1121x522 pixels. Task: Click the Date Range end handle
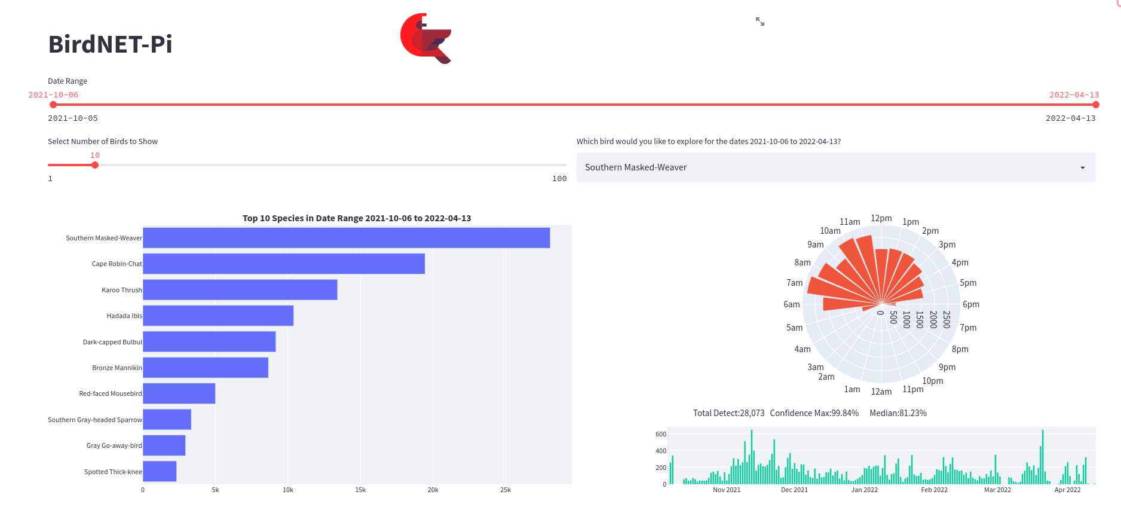click(1095, 105)
